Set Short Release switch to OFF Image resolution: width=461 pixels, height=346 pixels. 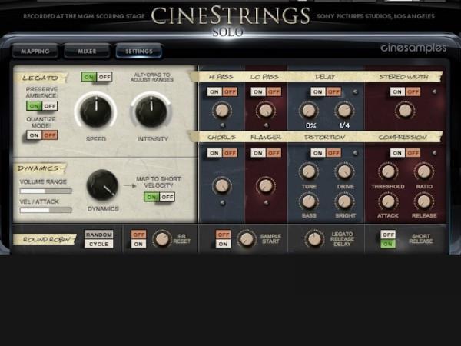click(388, 235)
